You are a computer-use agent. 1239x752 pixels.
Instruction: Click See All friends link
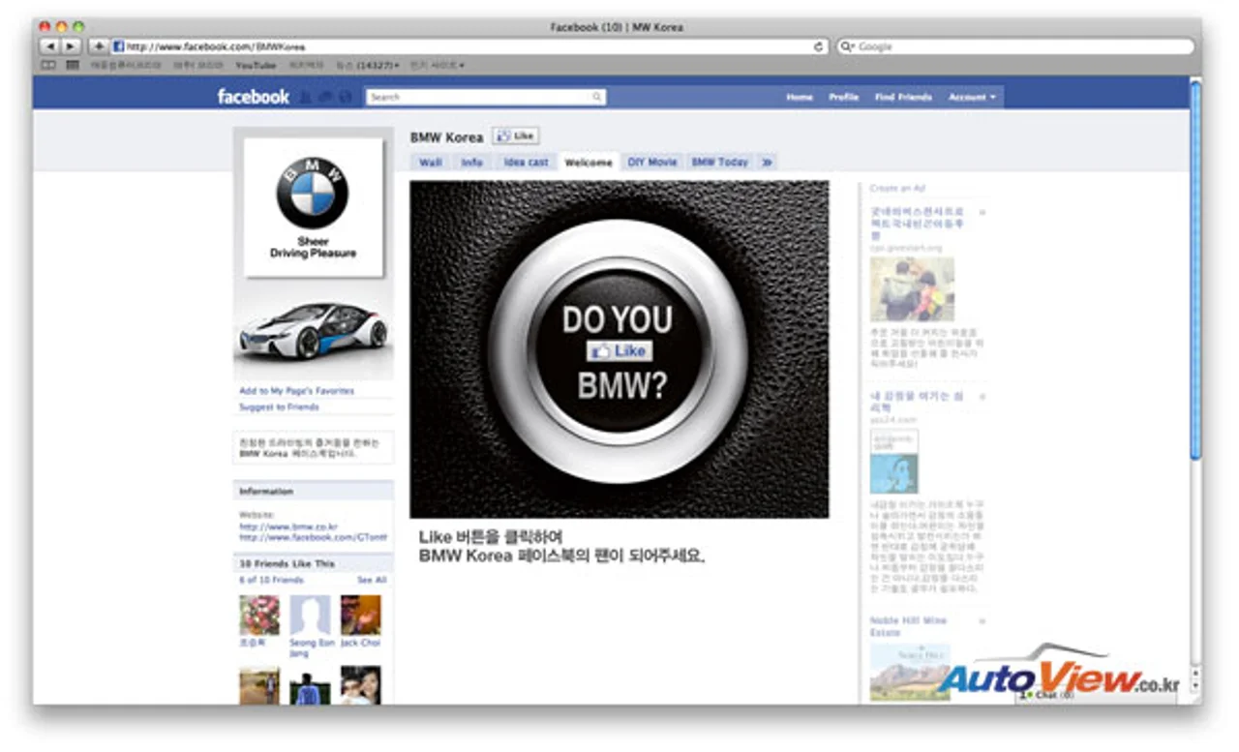pyautogui.click(x=372, y=580)
